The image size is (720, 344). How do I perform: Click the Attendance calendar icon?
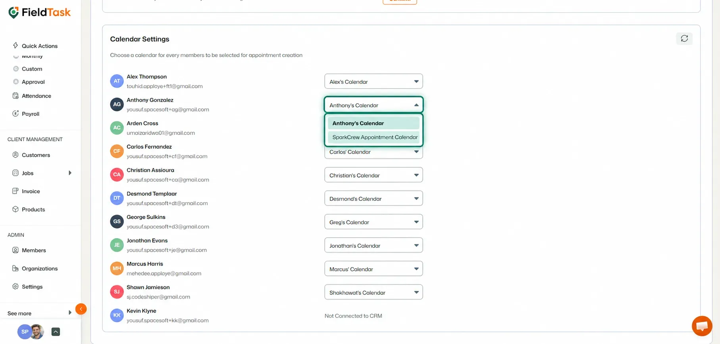(15, 96)
